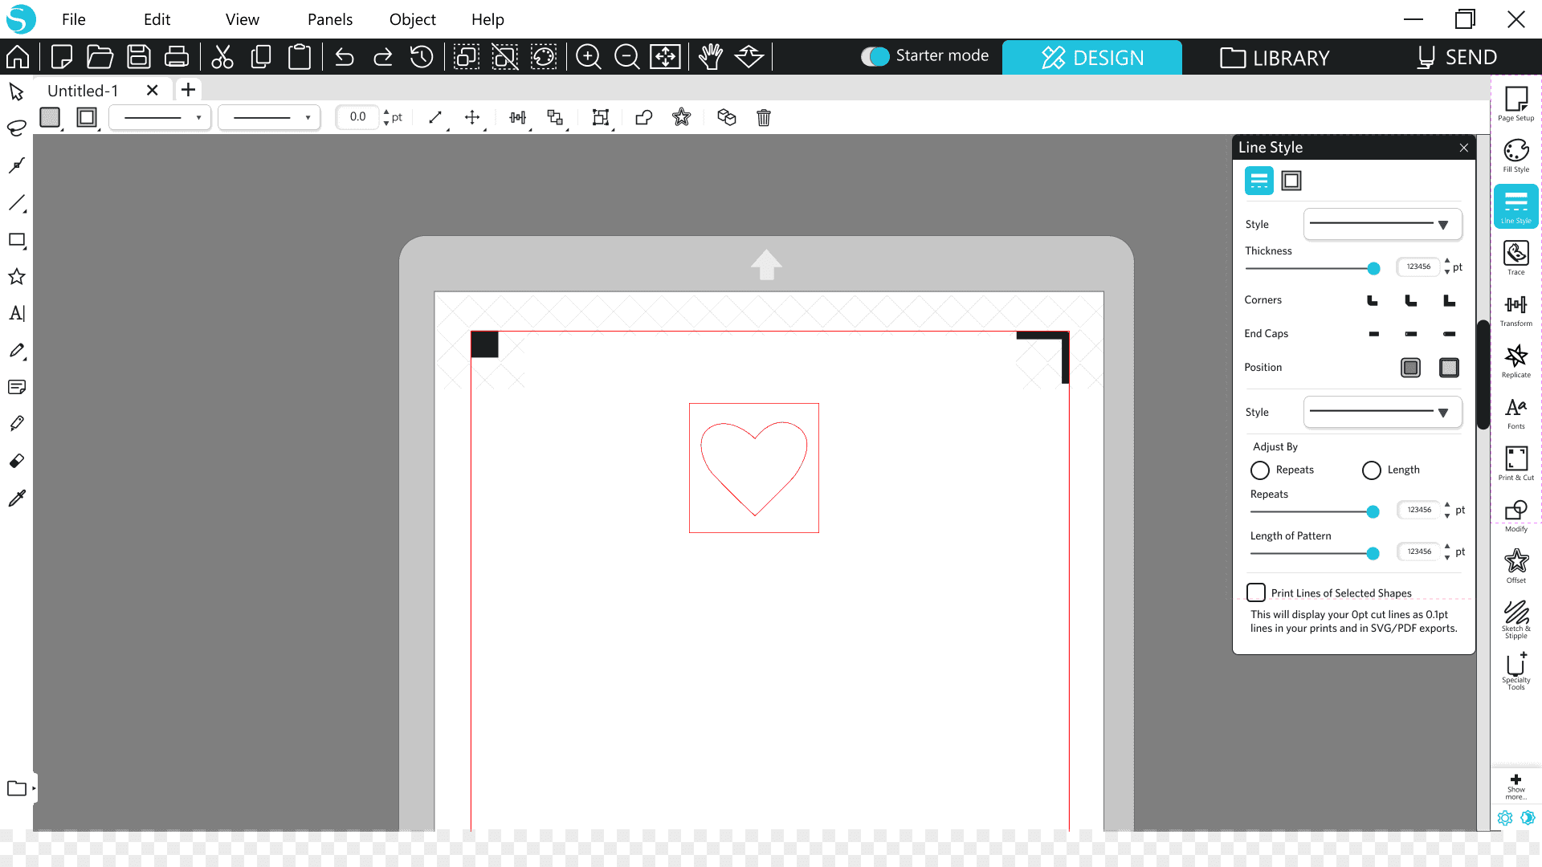The height and width of the screenshot is (867, 1542).
Task: Click the SEND button
Action: [1456, 58]
